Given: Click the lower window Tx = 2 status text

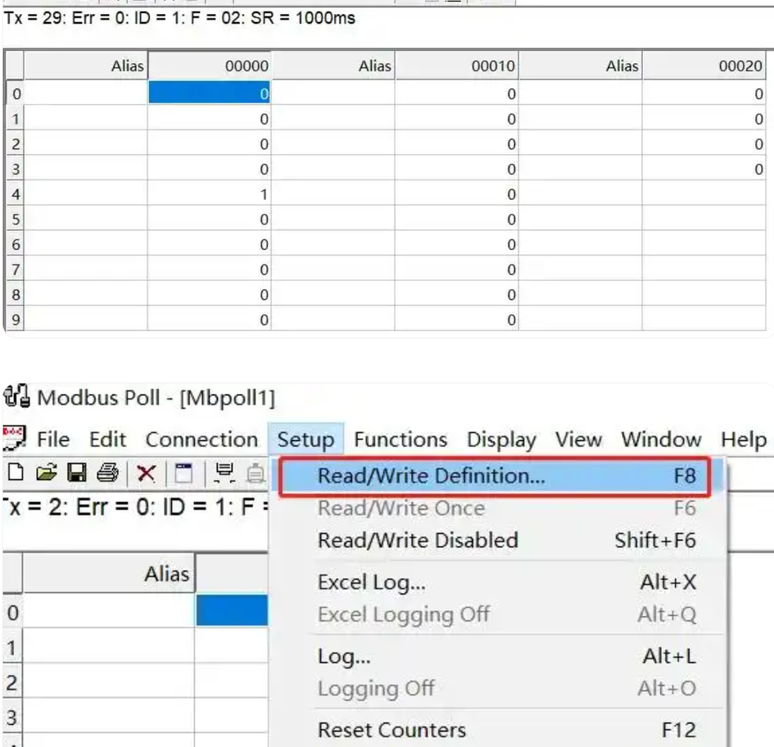Looking at the screenshot, I should (135, 507).
